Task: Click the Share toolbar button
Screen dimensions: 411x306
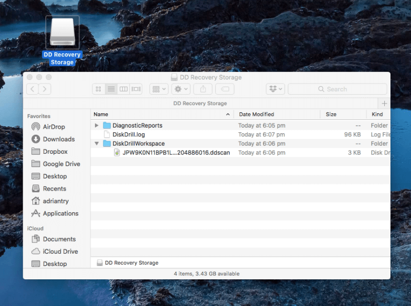Action: tap(203, 89)
